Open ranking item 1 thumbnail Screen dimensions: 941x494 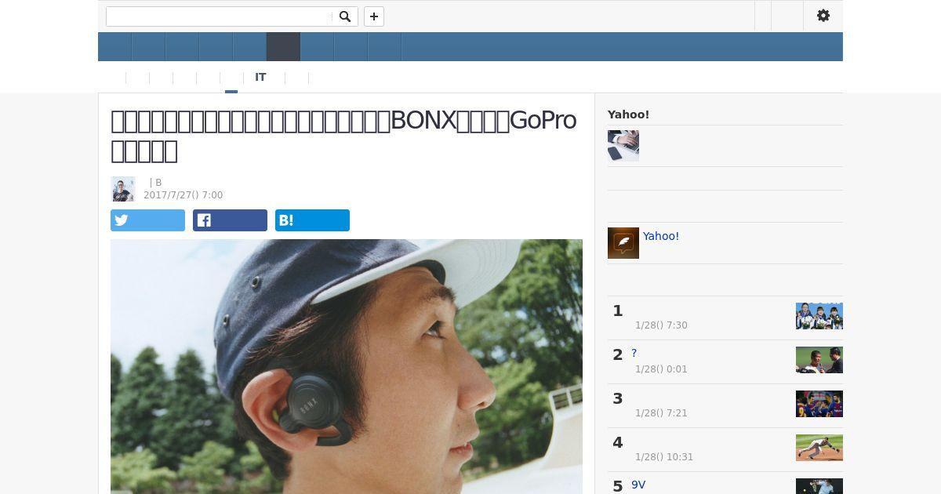point(819,316)
